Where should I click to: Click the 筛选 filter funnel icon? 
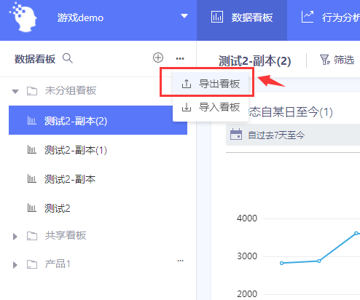tap(325, 60)
